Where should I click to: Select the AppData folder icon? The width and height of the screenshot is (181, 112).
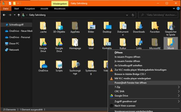click(75, 26)
